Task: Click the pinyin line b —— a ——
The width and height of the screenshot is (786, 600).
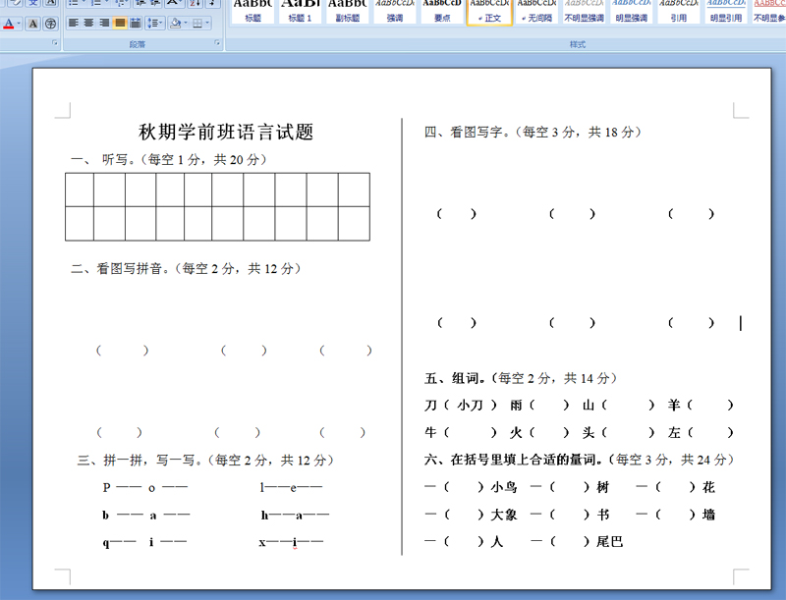Action: 145,515
